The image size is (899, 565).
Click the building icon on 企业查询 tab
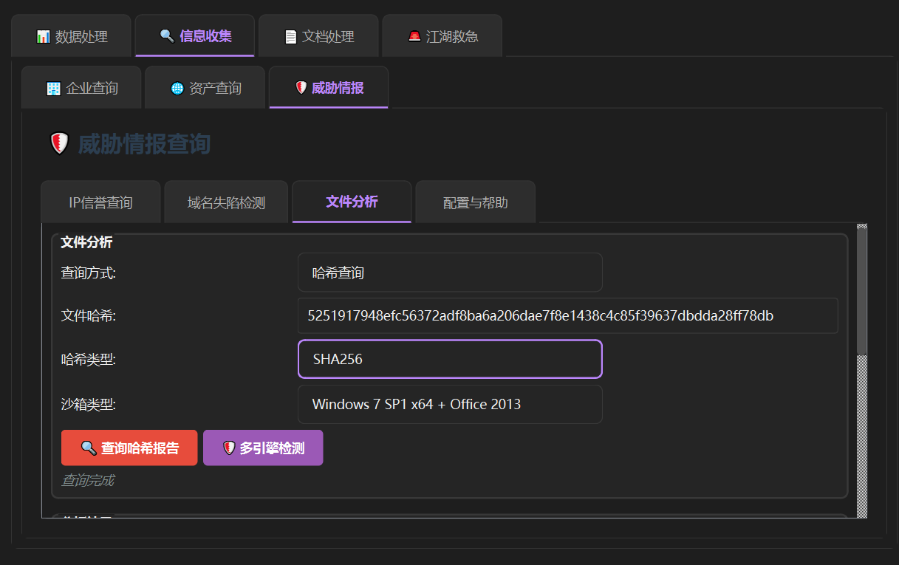53,89
